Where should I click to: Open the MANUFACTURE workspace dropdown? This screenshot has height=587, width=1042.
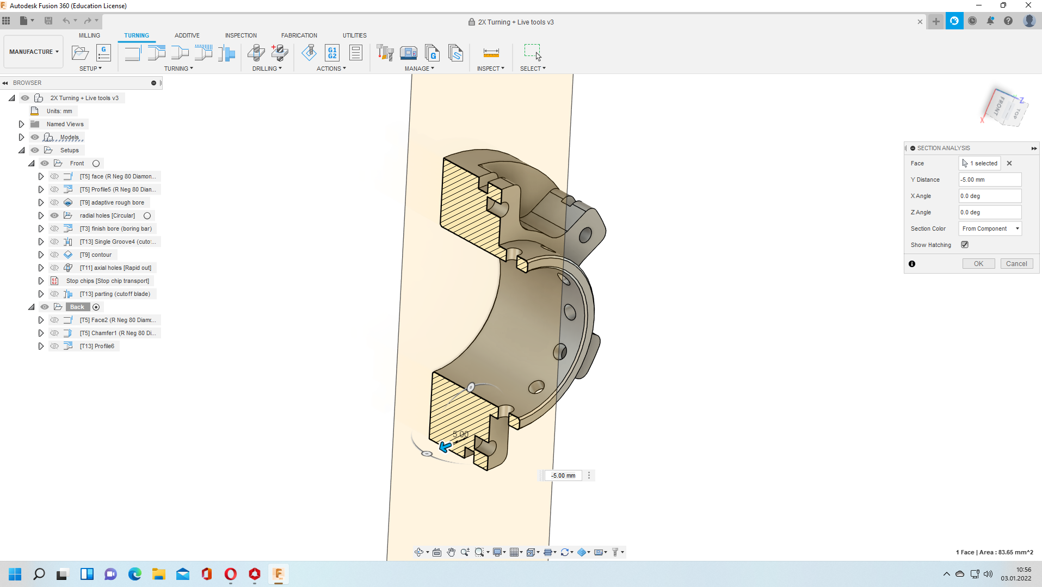point(34,52)
